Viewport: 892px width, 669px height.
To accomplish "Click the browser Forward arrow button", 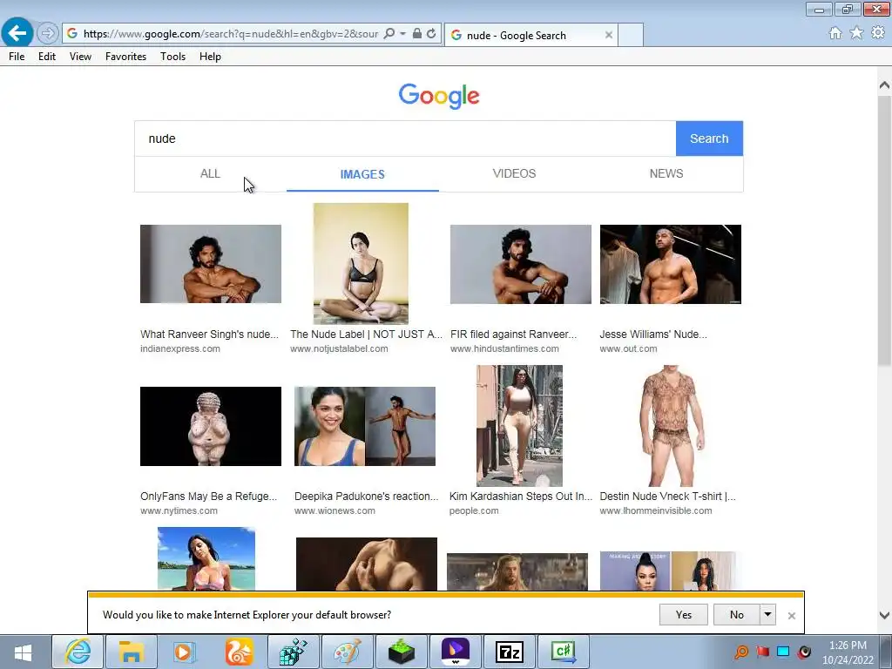I will (x=48, y=34).
